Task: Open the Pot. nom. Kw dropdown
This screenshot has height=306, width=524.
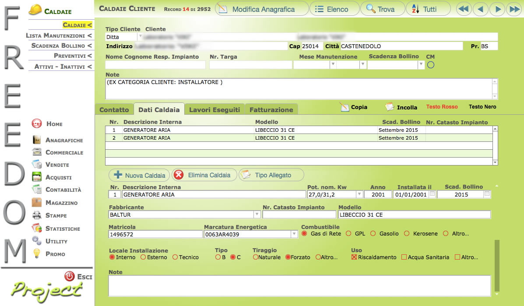Action: click(x=359, y=195)
